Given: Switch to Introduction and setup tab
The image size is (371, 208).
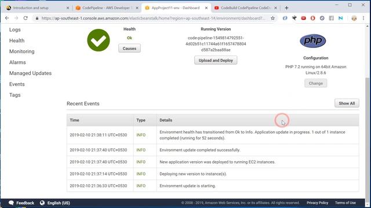Looking at the screenshot, I should click(37, 8).
